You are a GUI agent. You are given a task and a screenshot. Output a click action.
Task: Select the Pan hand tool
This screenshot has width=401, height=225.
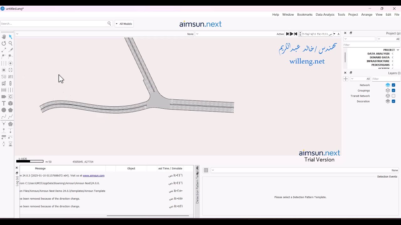[x=4, y=37]
